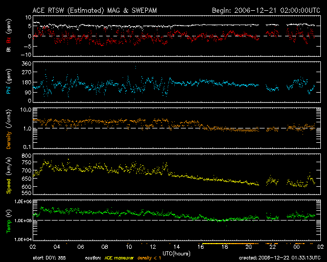Click the orange Density axis label
This screenshot has width=327, height=262.
[x=8, y=136]
